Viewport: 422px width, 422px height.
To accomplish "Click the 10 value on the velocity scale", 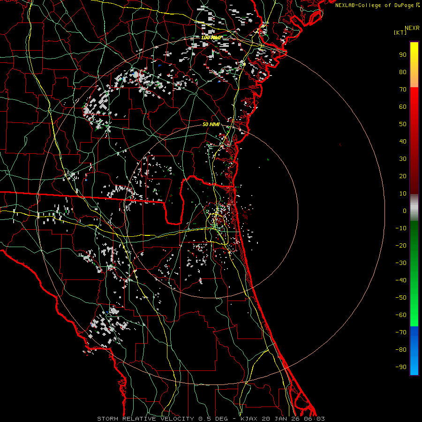I will tap(403, 194).
